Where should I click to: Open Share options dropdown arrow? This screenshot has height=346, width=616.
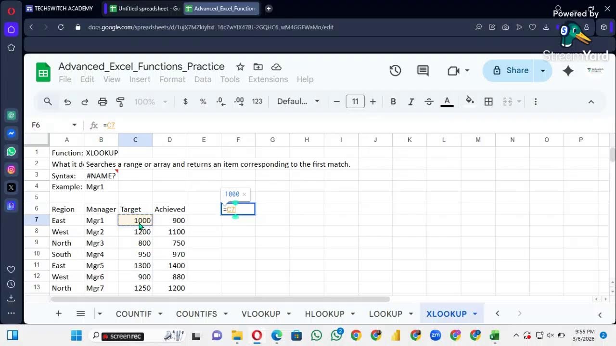(x=543, y=71)
